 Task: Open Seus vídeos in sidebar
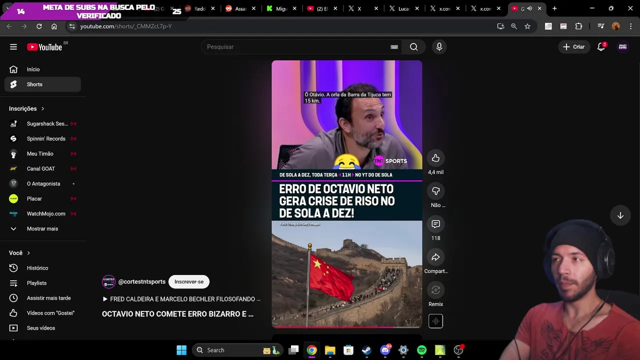pos(42,328)
